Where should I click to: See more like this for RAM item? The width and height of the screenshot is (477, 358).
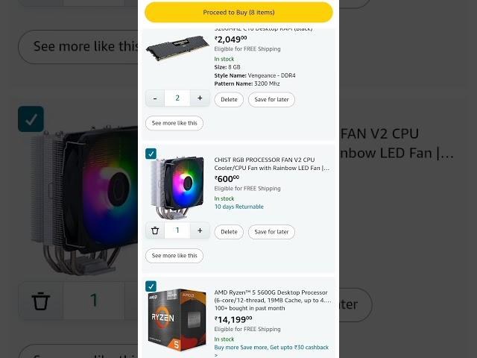174,123
